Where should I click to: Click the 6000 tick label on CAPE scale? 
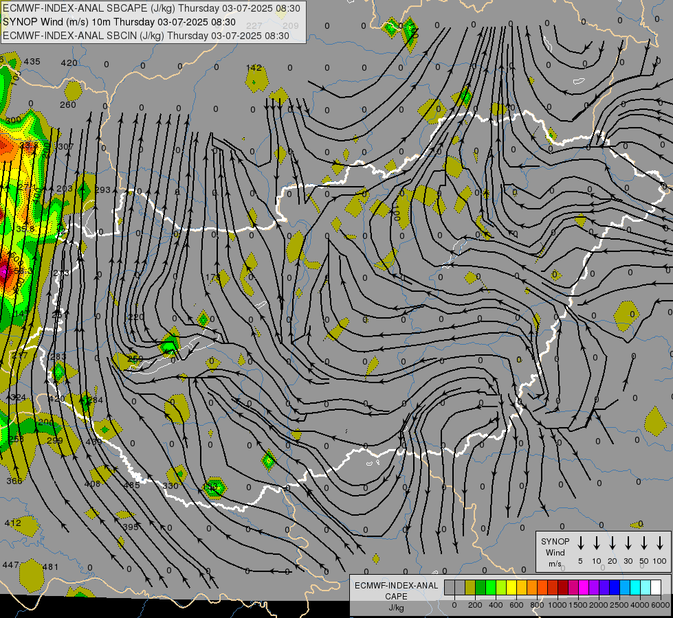pos(660,605)
